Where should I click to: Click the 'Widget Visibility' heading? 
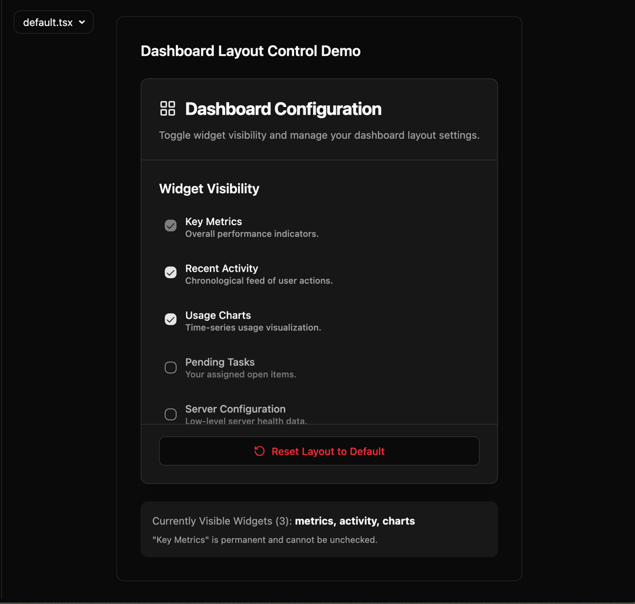click(209, 189)
